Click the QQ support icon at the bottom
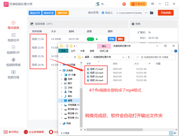 coord(51,132)
